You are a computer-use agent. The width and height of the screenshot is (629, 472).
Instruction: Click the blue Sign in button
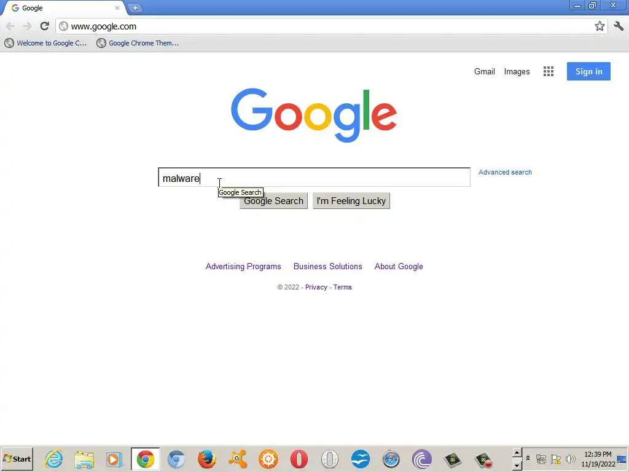[x=588, y=71]
